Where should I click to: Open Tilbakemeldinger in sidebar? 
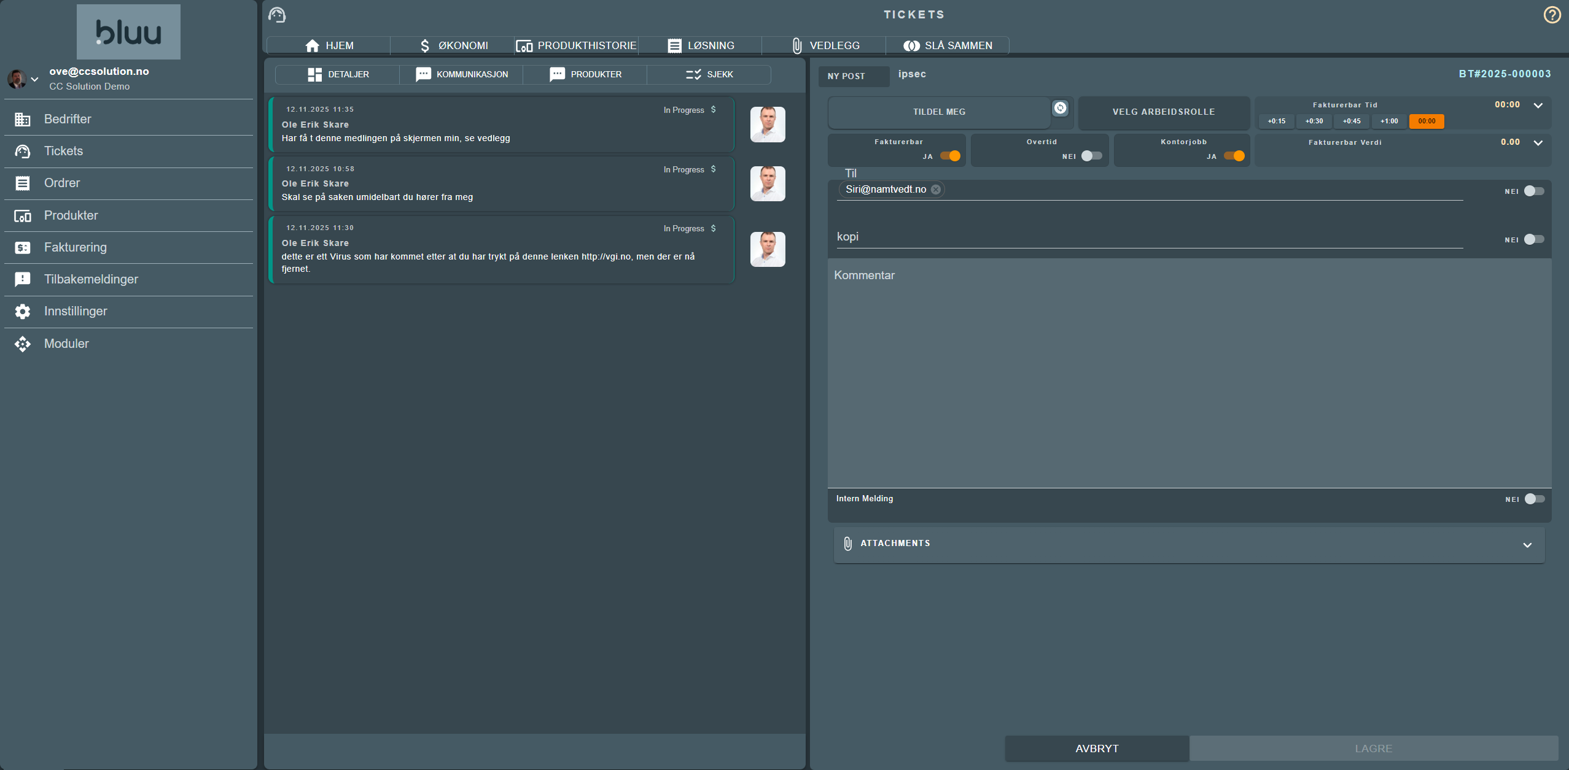click(129, 279)
